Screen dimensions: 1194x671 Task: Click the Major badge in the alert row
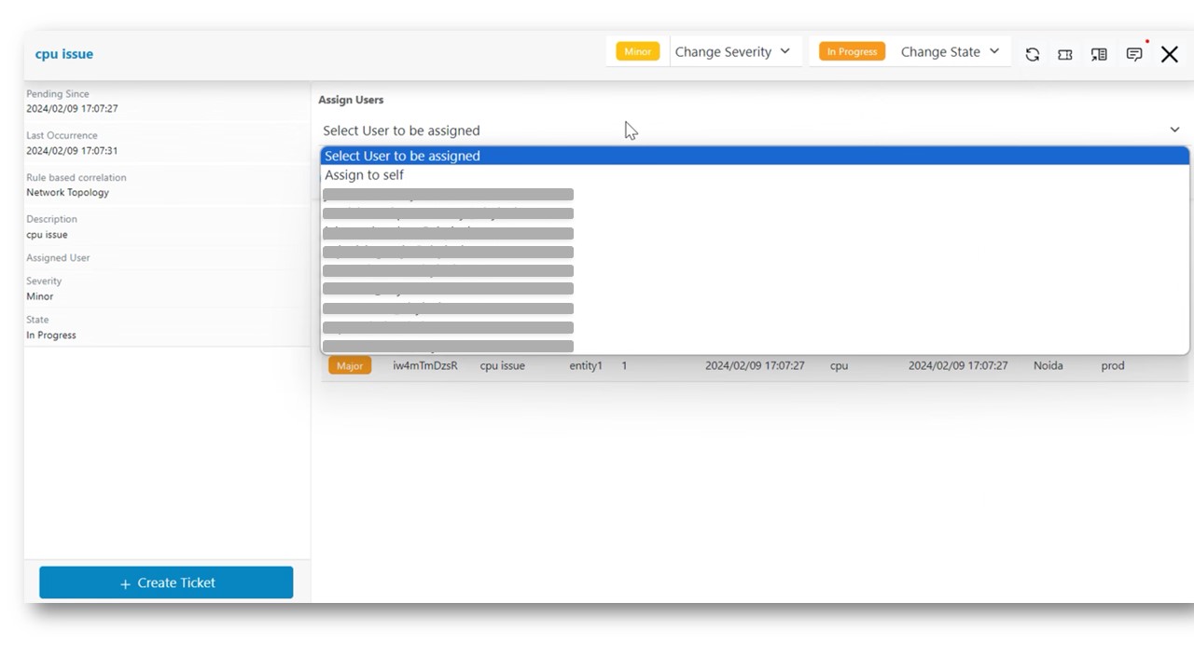click(350, 366)
